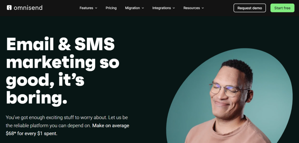Expand the chevron beside Migration
The image size is (299, 143).
click(143, 8)
